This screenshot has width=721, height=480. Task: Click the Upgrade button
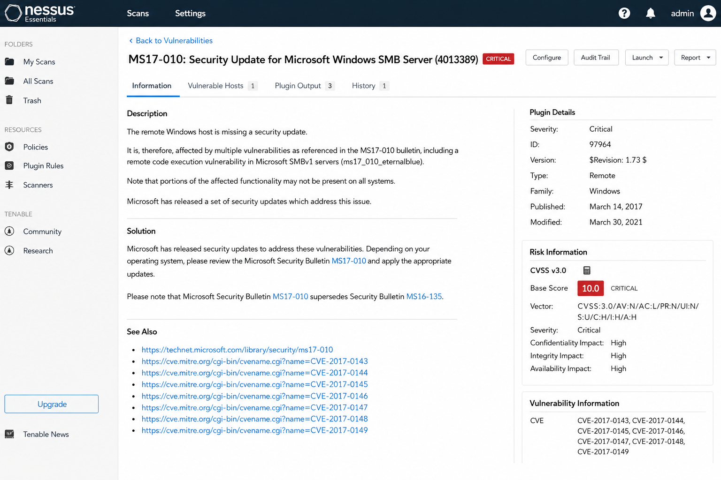point(52,404)
